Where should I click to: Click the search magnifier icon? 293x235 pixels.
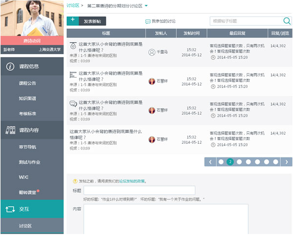coord(287,21)
